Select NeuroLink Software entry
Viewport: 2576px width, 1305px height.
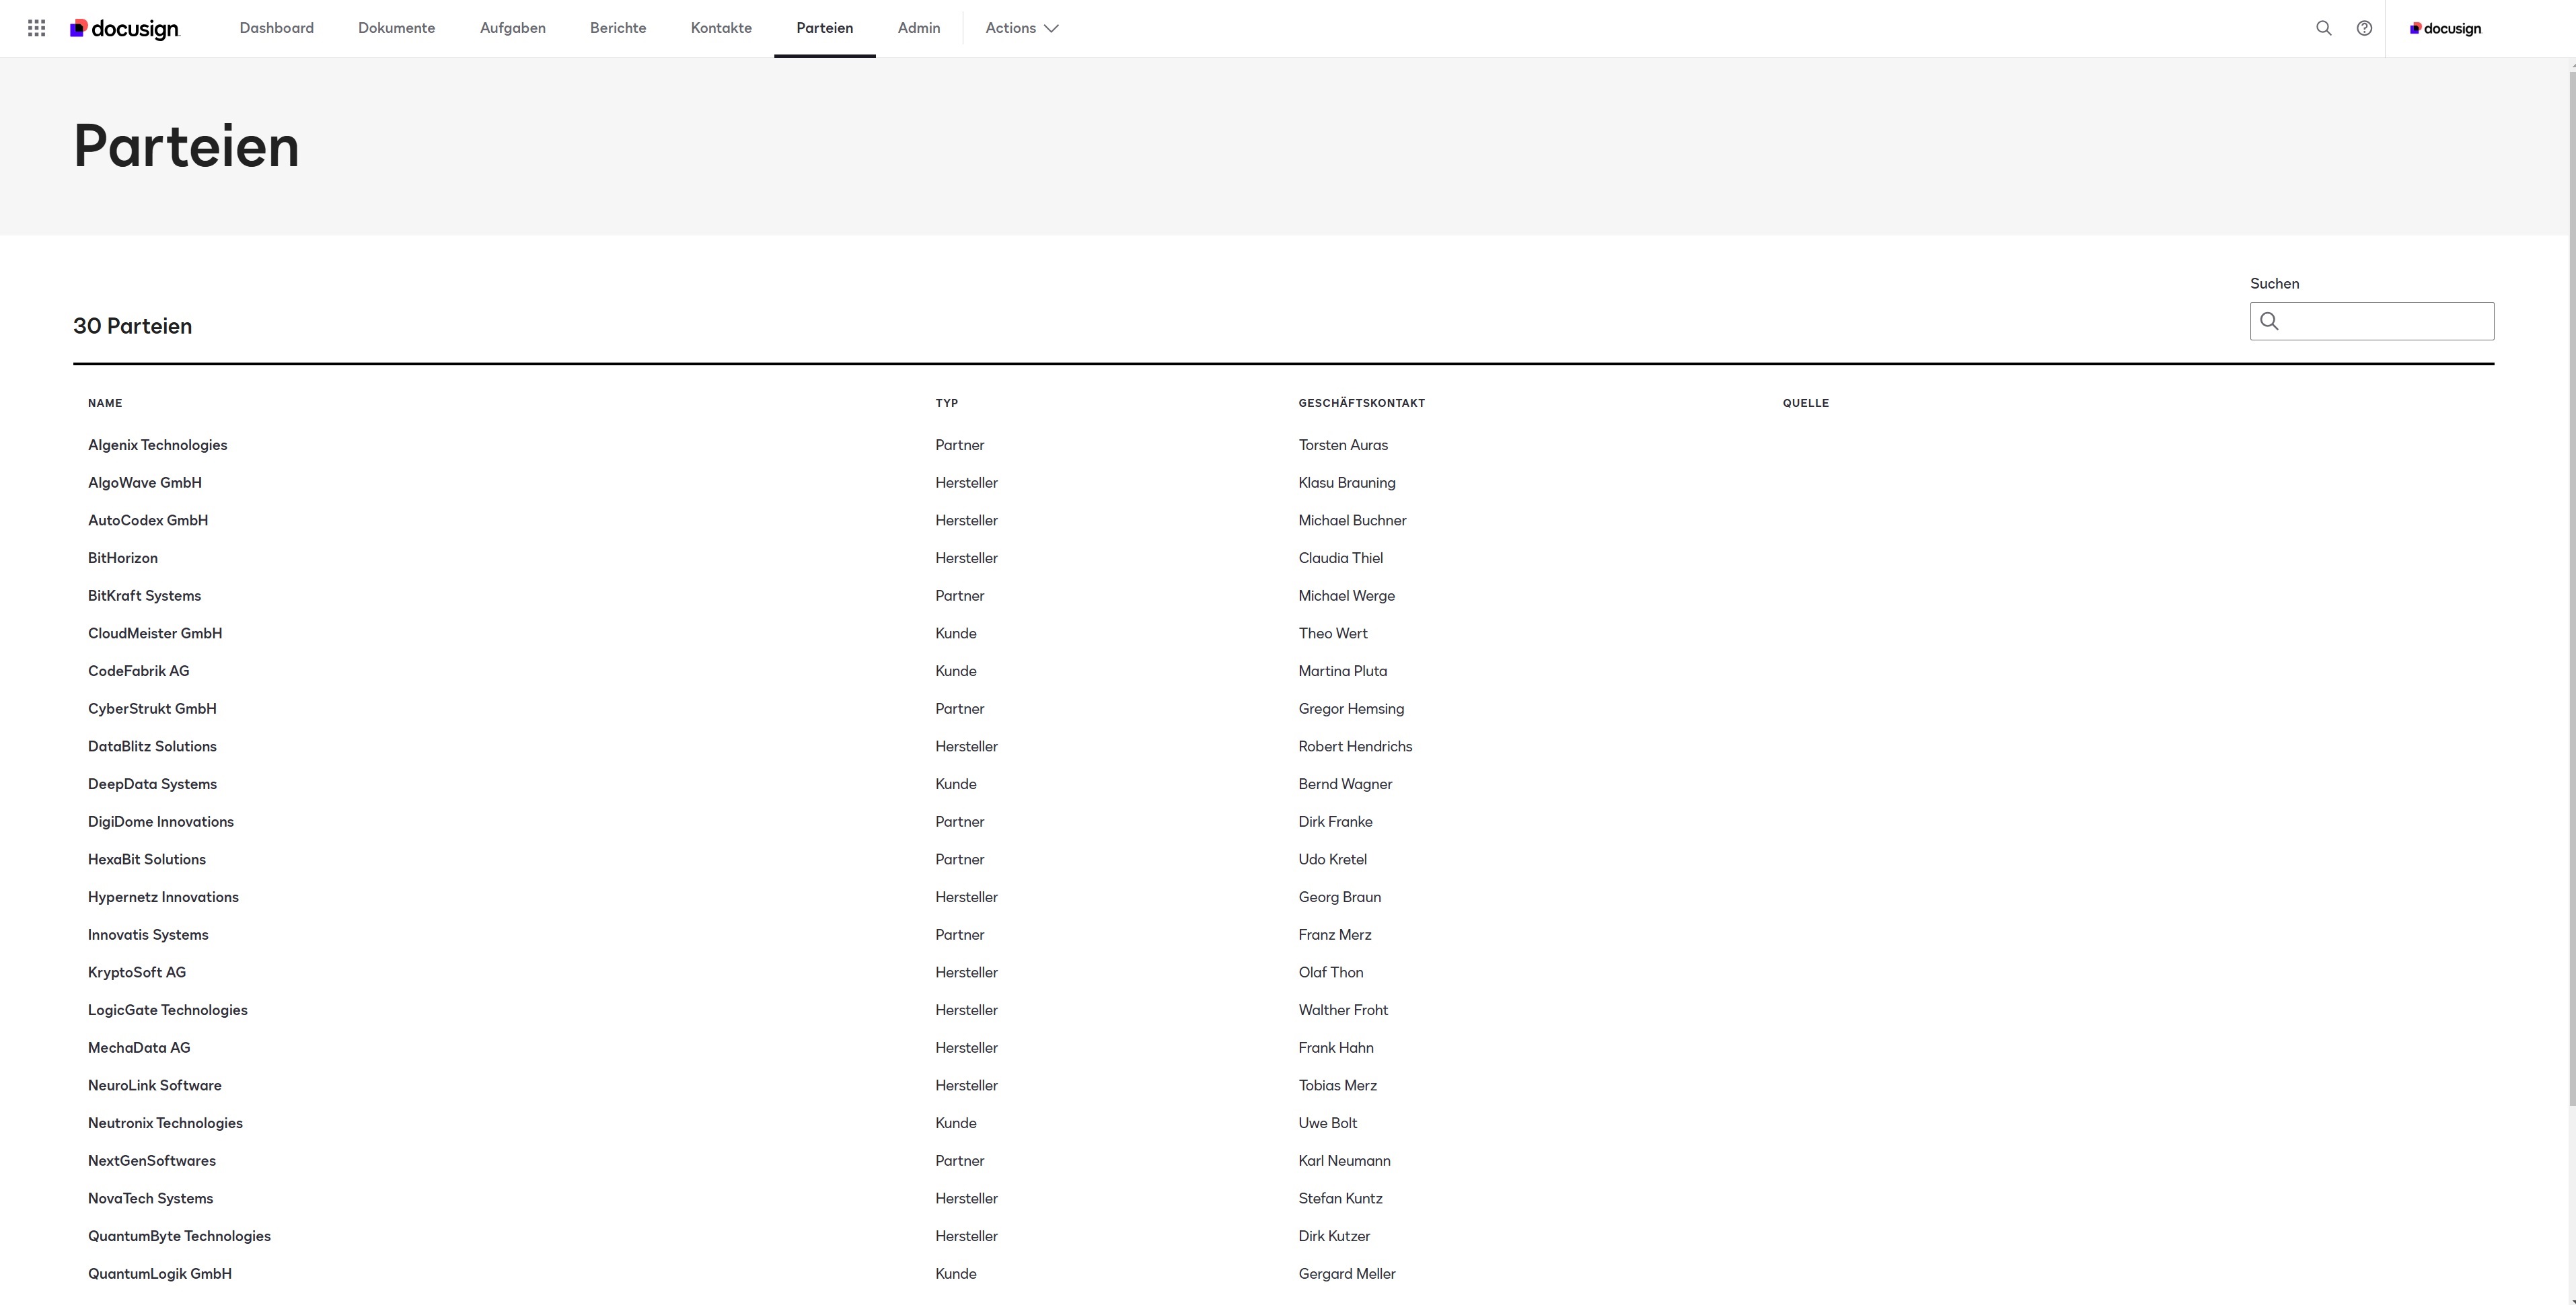coord(155,1086)
